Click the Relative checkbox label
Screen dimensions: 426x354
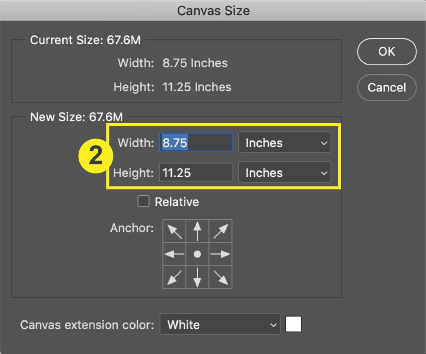[x=177, y=202]
